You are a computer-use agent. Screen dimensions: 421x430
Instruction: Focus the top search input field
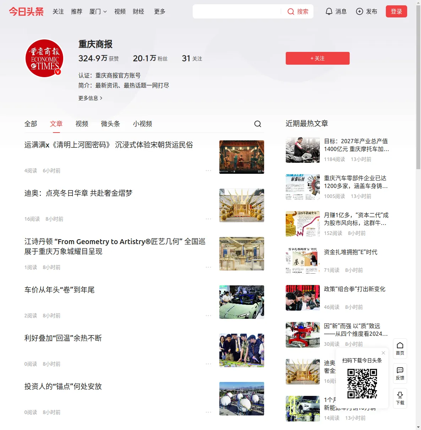[x=237, y=11]
